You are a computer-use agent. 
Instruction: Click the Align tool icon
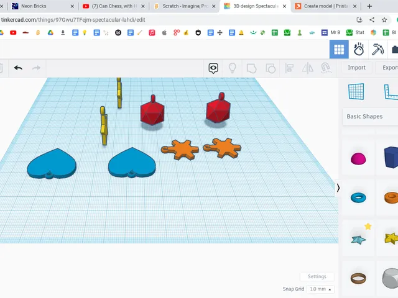289,68
